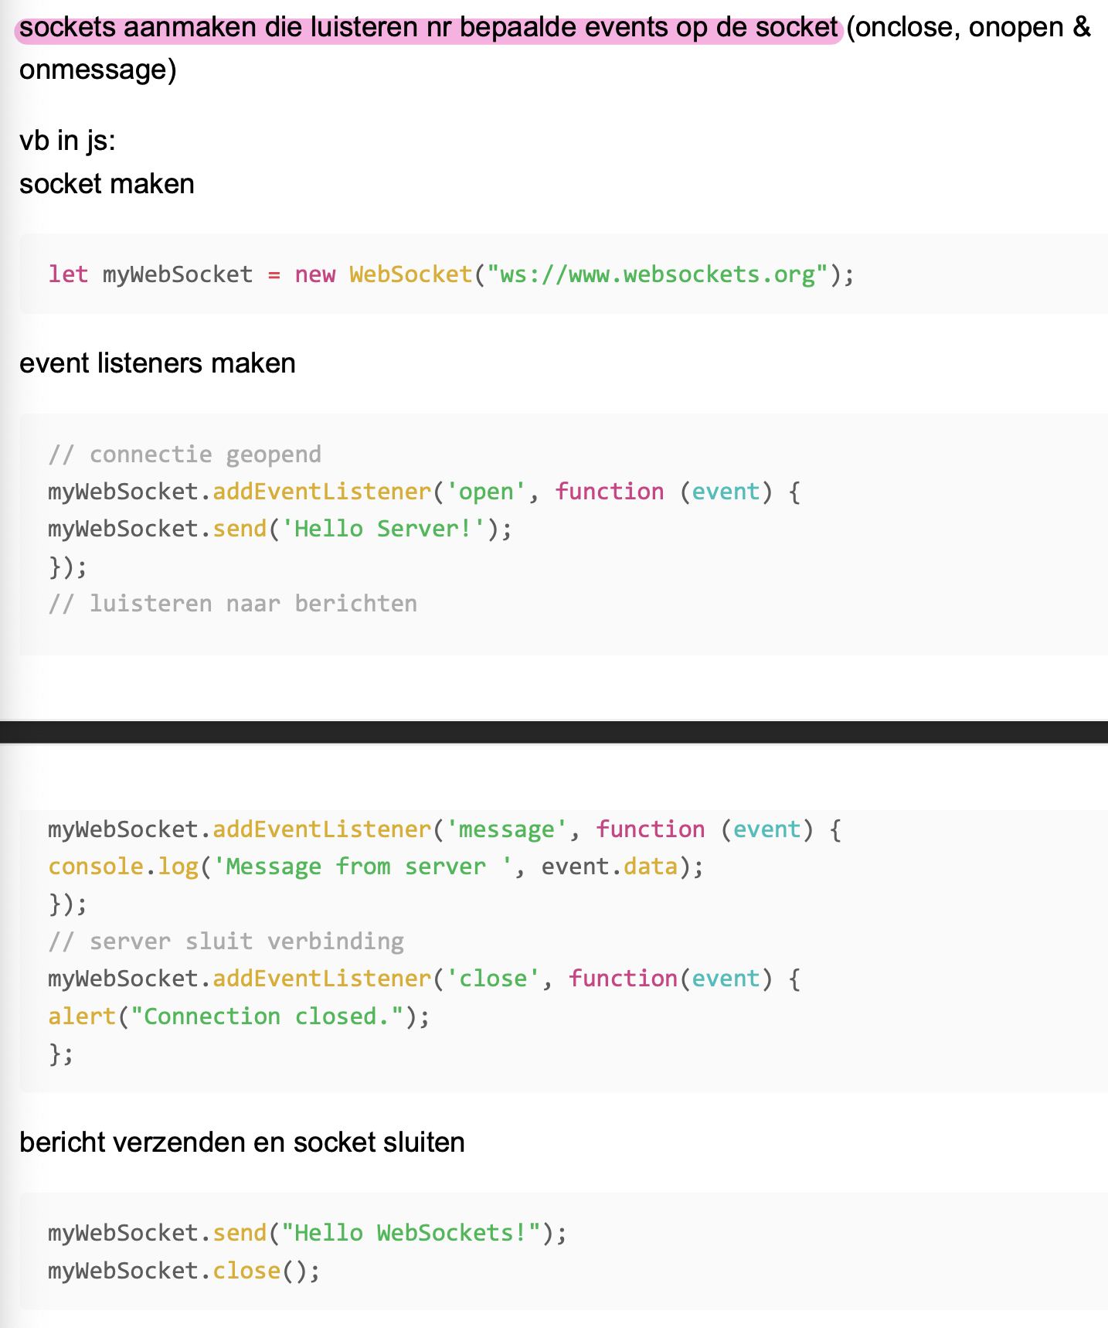Click the "vb in js:" line
This screenshot has width=1108, height=1328.
tap(67, 141)
